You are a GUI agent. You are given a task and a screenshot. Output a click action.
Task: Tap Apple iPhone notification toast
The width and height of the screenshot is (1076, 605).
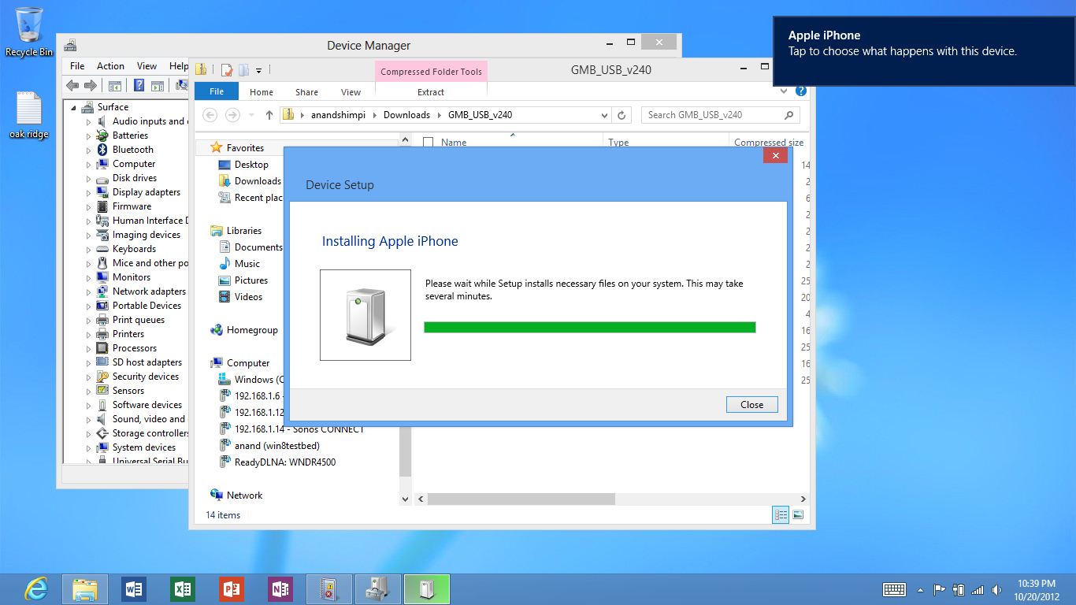(924, 51)
